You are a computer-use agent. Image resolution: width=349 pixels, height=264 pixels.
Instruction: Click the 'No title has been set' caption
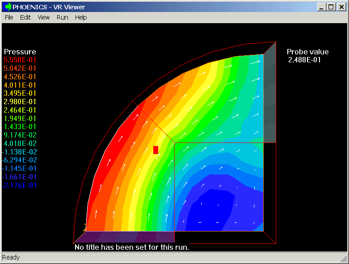click(132, 247)
